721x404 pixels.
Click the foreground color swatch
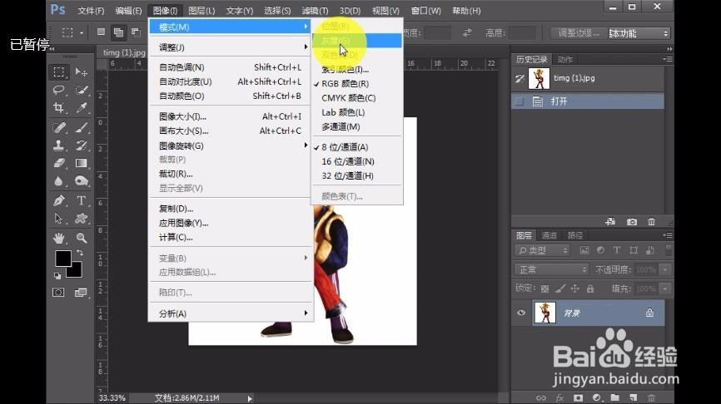tap(63, 259)
